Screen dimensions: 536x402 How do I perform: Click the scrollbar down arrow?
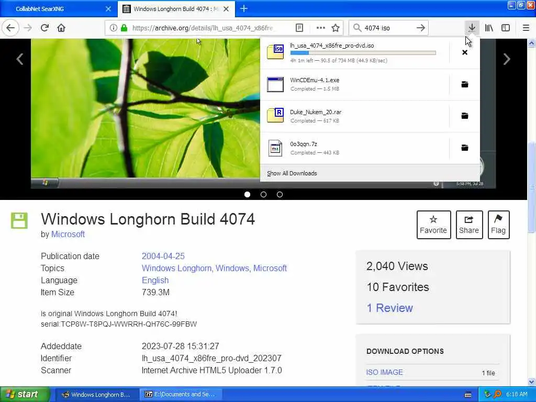(531, 382)
